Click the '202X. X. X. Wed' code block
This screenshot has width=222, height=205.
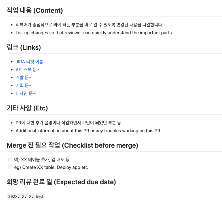click(x=25, y=196)
